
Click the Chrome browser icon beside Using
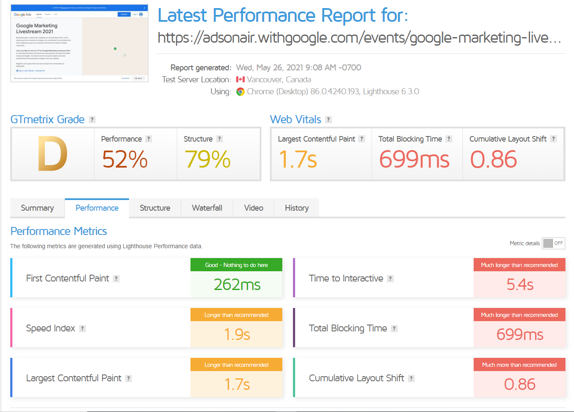[x=240, y=92]
